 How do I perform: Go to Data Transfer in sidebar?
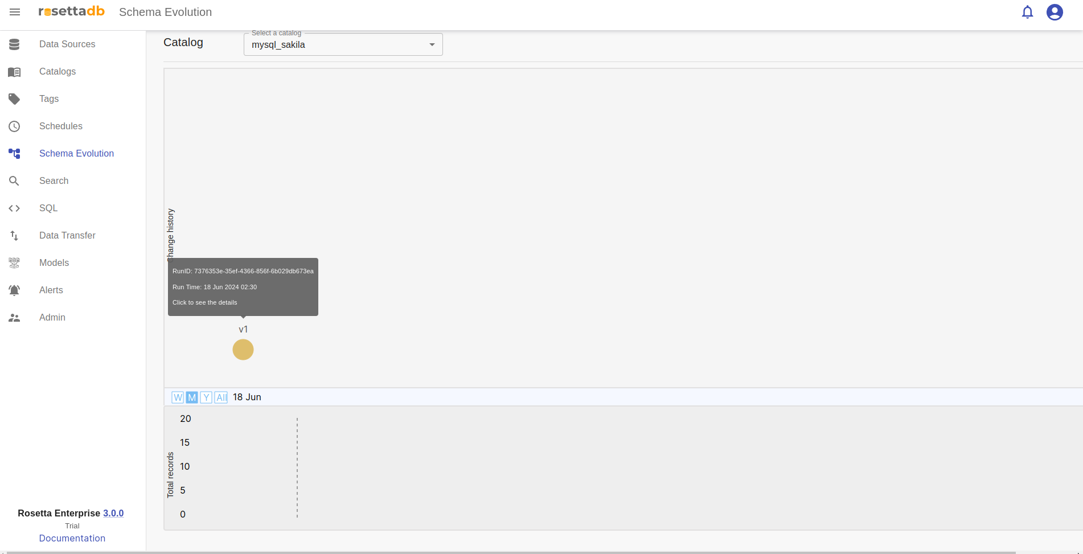(x=67, y=236)
